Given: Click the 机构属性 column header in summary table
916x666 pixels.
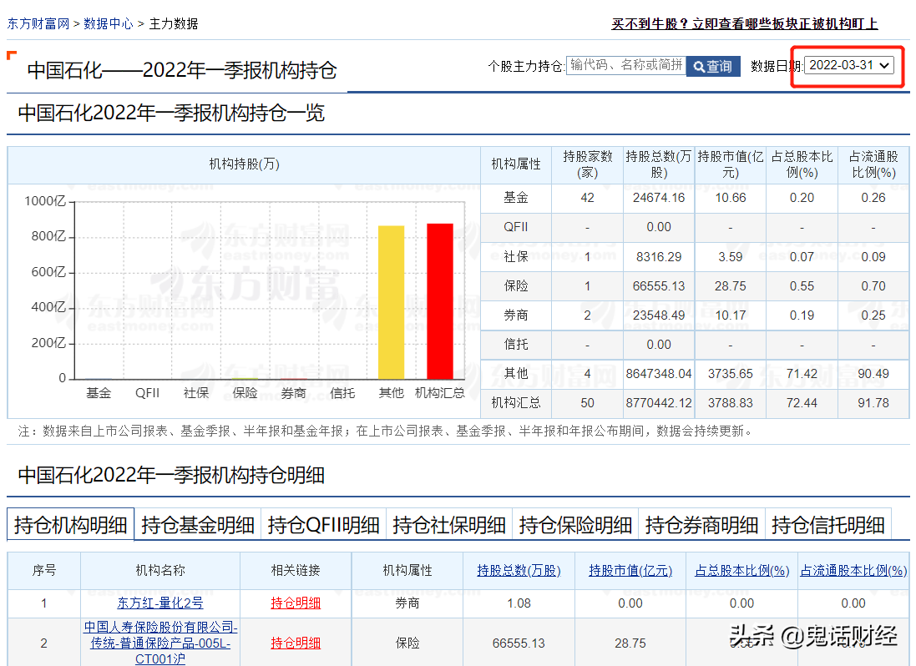Looking at the screenshot, I should click(516, 164).
